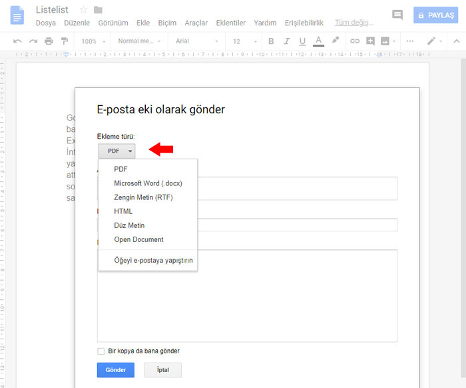Viewport: 466px width, 388px height.
Task: Check 'Bir kopya da bana gönder' box
Action: pyautogui.click(x=101, y=351)
